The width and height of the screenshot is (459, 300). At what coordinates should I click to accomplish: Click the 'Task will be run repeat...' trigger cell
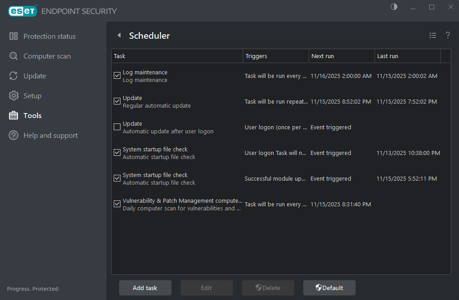(x=276, y=102)
